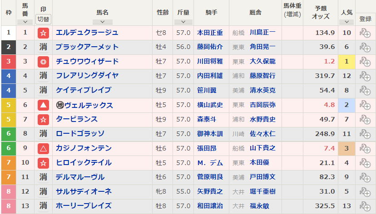Click register icon for ロードゴラッソ
376x214 pixels.
tap(365, 134)
